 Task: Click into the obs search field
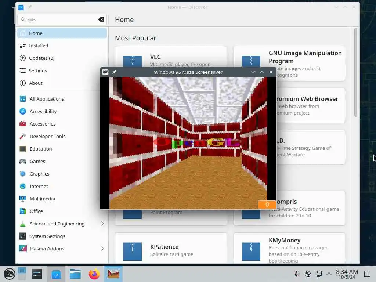coord(61,19)
